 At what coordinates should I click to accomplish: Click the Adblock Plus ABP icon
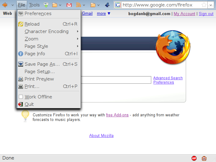(194, 158)
